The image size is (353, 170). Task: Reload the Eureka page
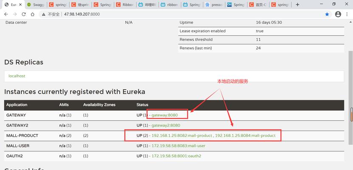(24, 14)
